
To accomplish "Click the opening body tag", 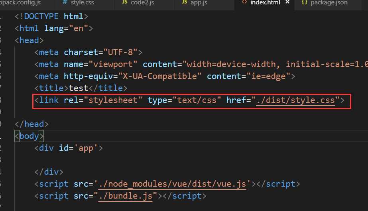I will click(29, 136).
